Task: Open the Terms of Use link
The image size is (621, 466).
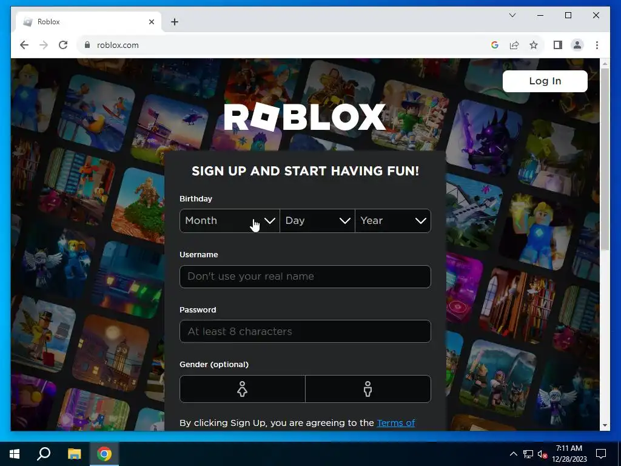Action: (x=395, y=423)
